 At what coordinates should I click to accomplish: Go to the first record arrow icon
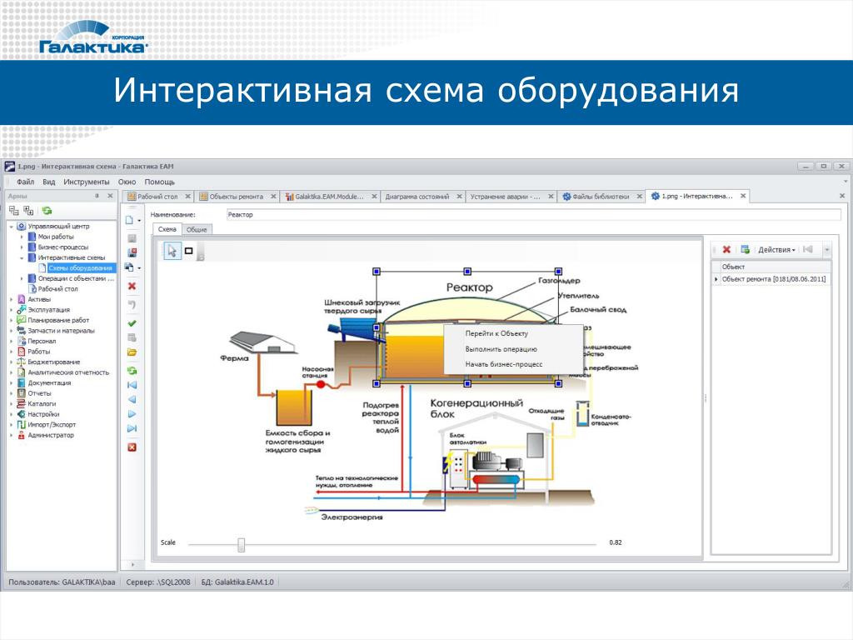point(132,385)
